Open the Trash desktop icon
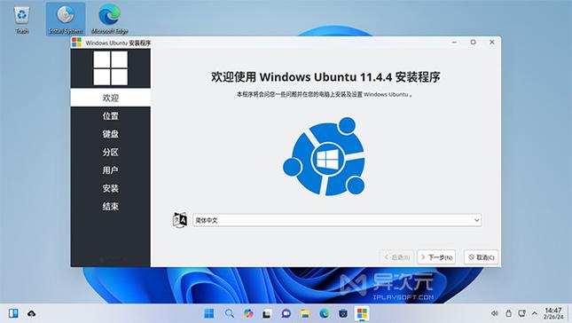Image resolution: width=572 pixels, height=323 pixels. click(22, 20)
